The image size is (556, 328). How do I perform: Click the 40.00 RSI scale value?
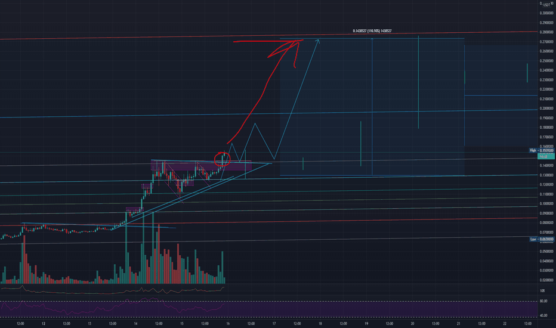pyautogui.click(x=543, y=315)
